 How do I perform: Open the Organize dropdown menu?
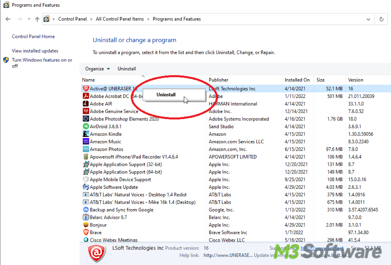coord(97,69)
